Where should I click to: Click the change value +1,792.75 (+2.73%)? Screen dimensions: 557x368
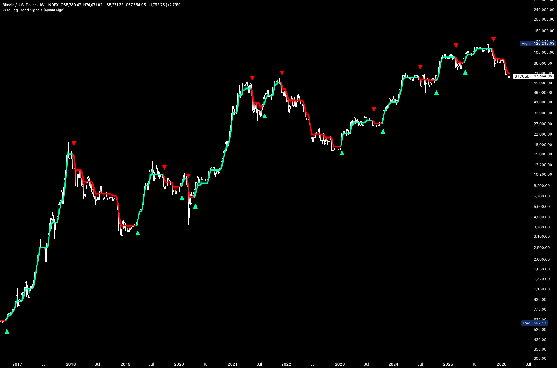point(165,5)
